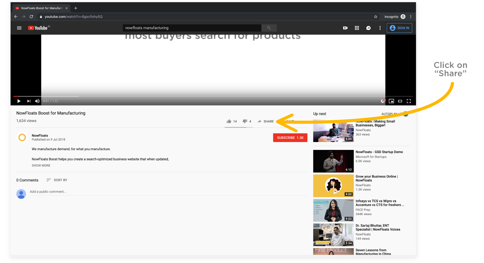Open the messages chat bubble icon

pos(368,28)
